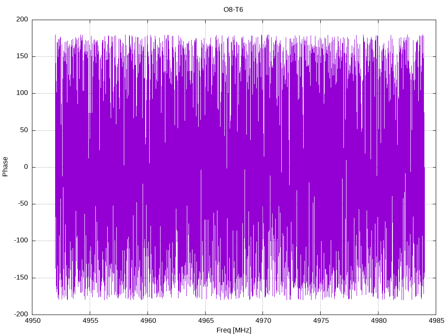Click the plot title O8-T6
This screenshot has width=448, height=336.
[233, 10]
